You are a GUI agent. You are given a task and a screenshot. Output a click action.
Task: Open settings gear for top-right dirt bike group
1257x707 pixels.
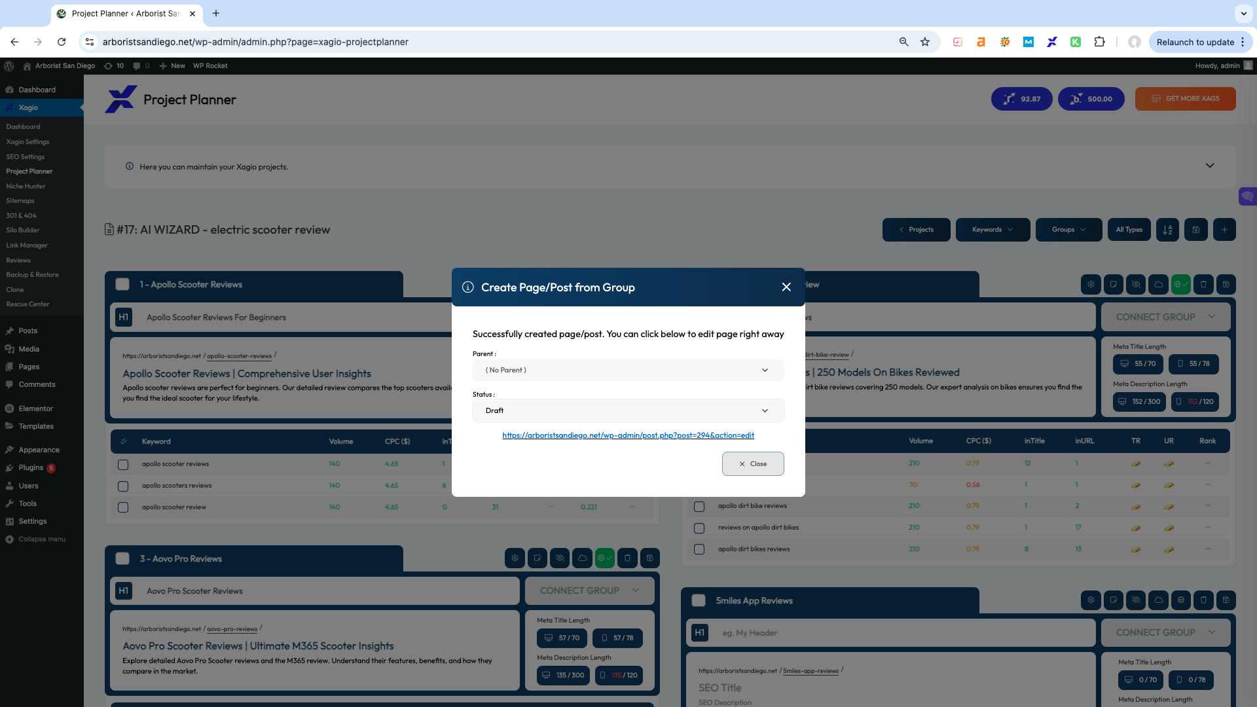coord(1091,284)
